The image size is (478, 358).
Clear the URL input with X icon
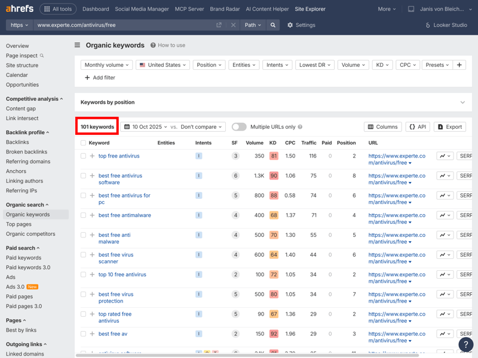233,25
